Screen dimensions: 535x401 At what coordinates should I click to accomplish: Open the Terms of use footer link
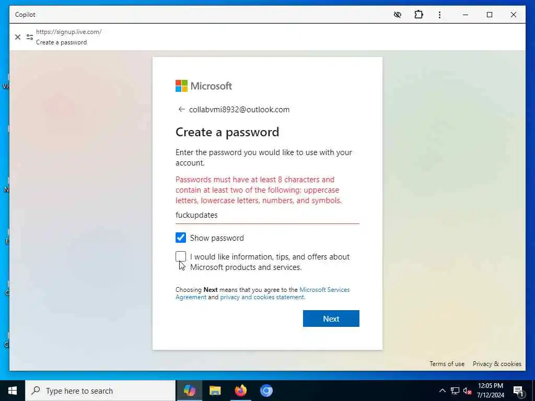(x=447, y=364)
